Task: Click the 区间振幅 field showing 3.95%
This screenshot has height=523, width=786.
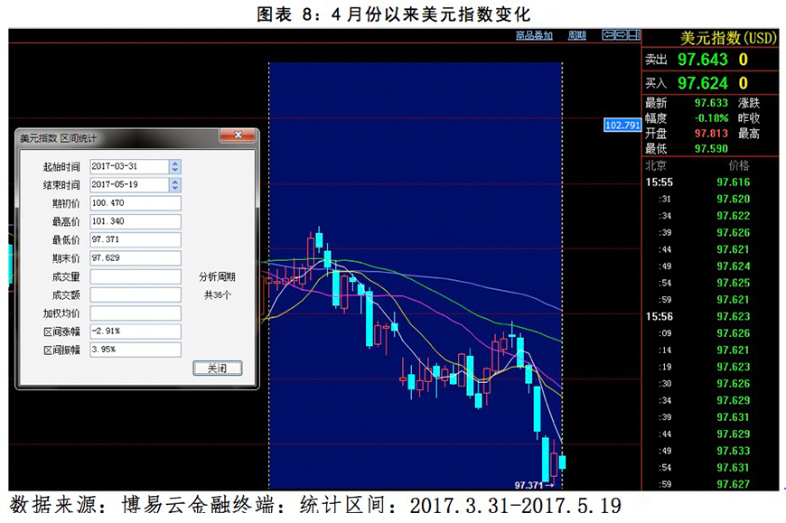Action: pos(136,349)
